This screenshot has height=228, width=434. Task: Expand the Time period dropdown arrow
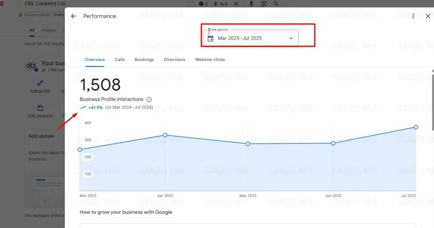(x=291, y=39)
